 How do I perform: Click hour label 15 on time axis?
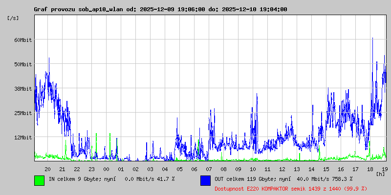(326, 169)
